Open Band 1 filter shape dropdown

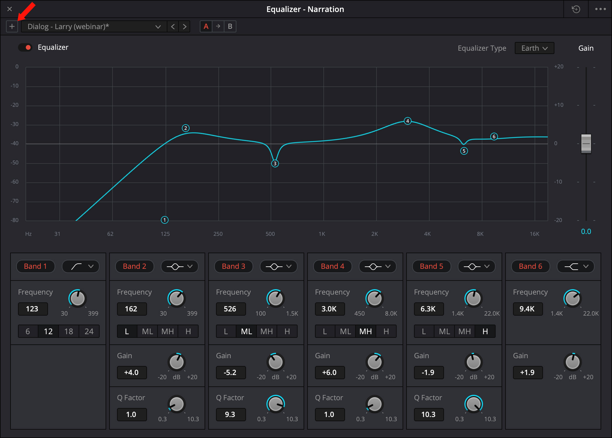point(81,266)
